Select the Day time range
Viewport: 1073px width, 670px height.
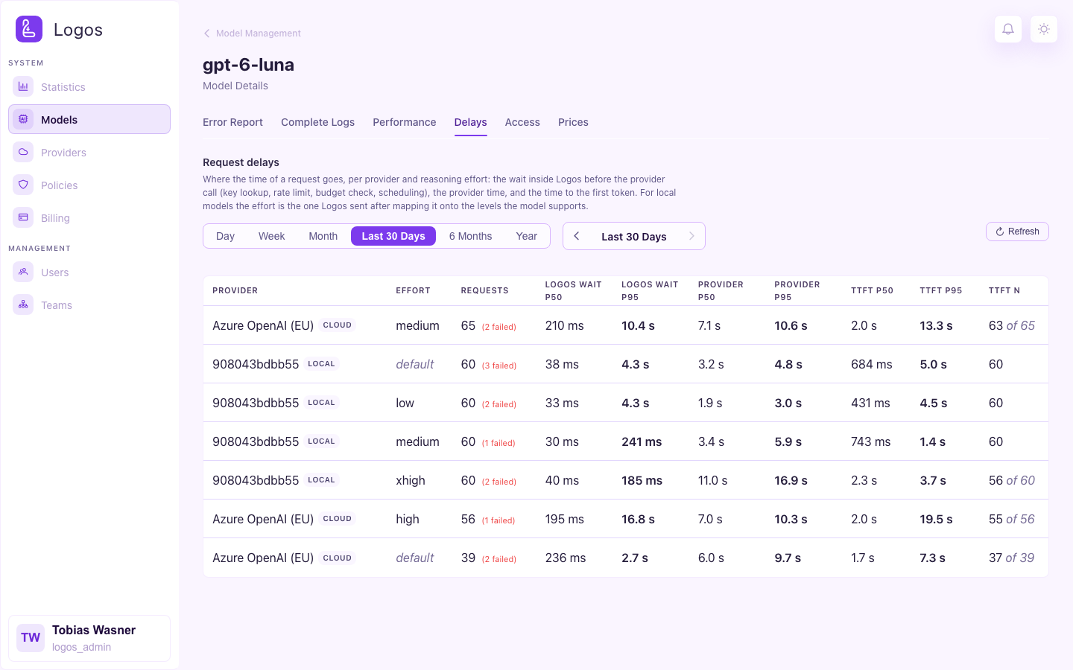point(225,236)
